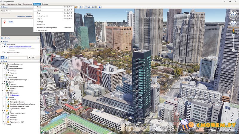This screenshot has height=134, width=239.
Task: Open the Тур по достопримечательностям link
Action: pos(20,47)
